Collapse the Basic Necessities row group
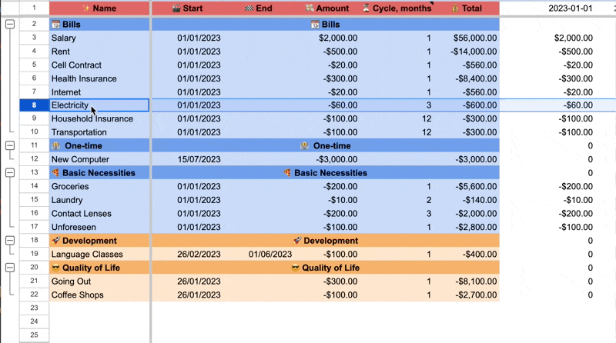 pos(10,173)
